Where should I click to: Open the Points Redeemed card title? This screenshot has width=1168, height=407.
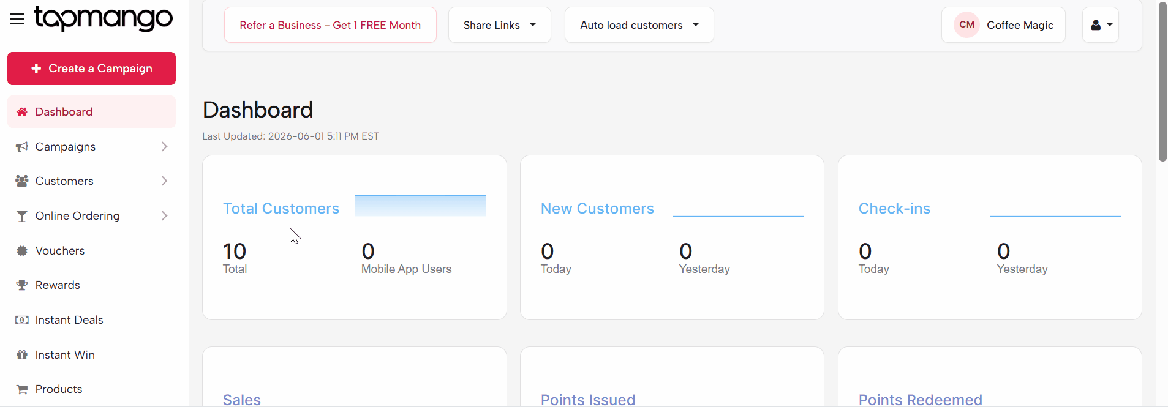(x=921, y=400)
